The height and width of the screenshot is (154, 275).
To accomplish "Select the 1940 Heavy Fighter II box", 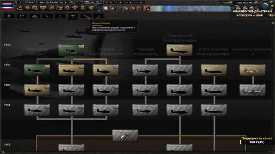I will click(145, 90).
